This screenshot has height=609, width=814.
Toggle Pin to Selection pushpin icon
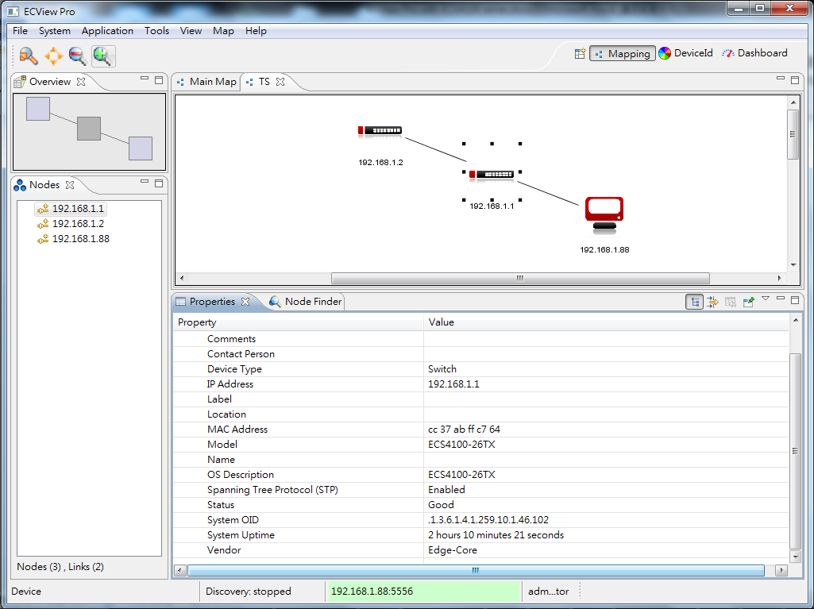[748, 302]
